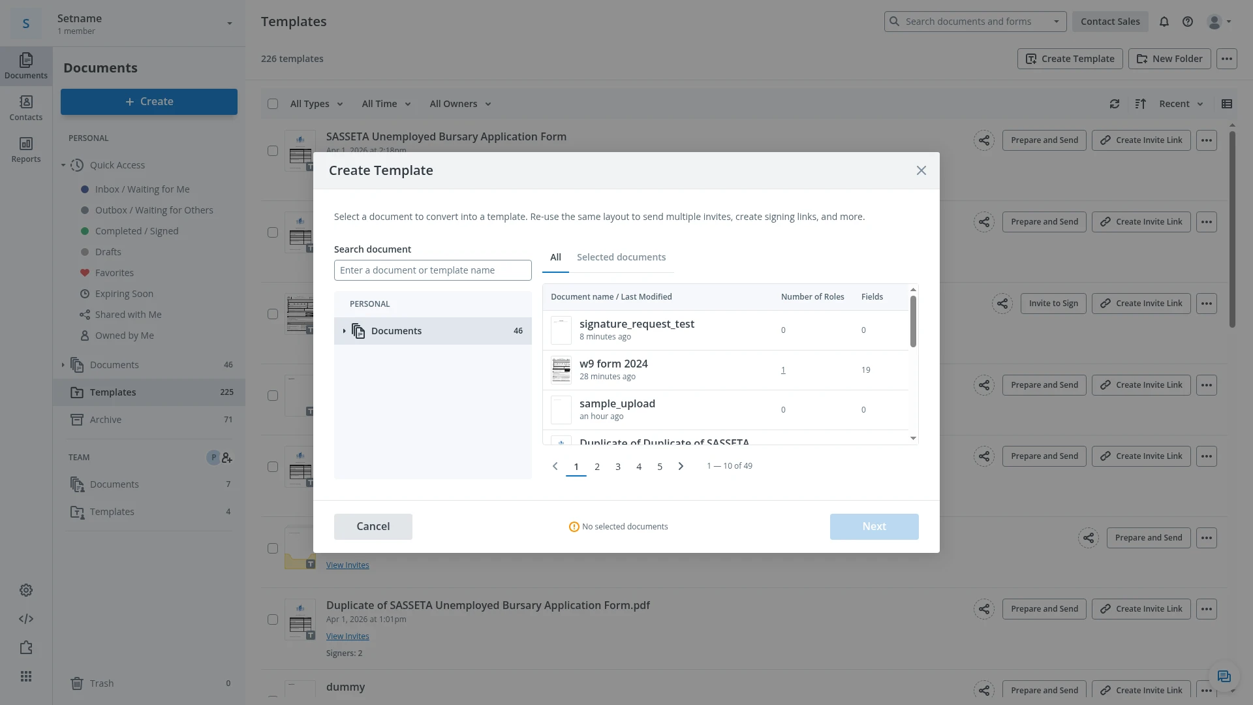Tick checkbox for Duplicate of SASSETA template
Screen dimensions: 1253x705
point(273,619)
